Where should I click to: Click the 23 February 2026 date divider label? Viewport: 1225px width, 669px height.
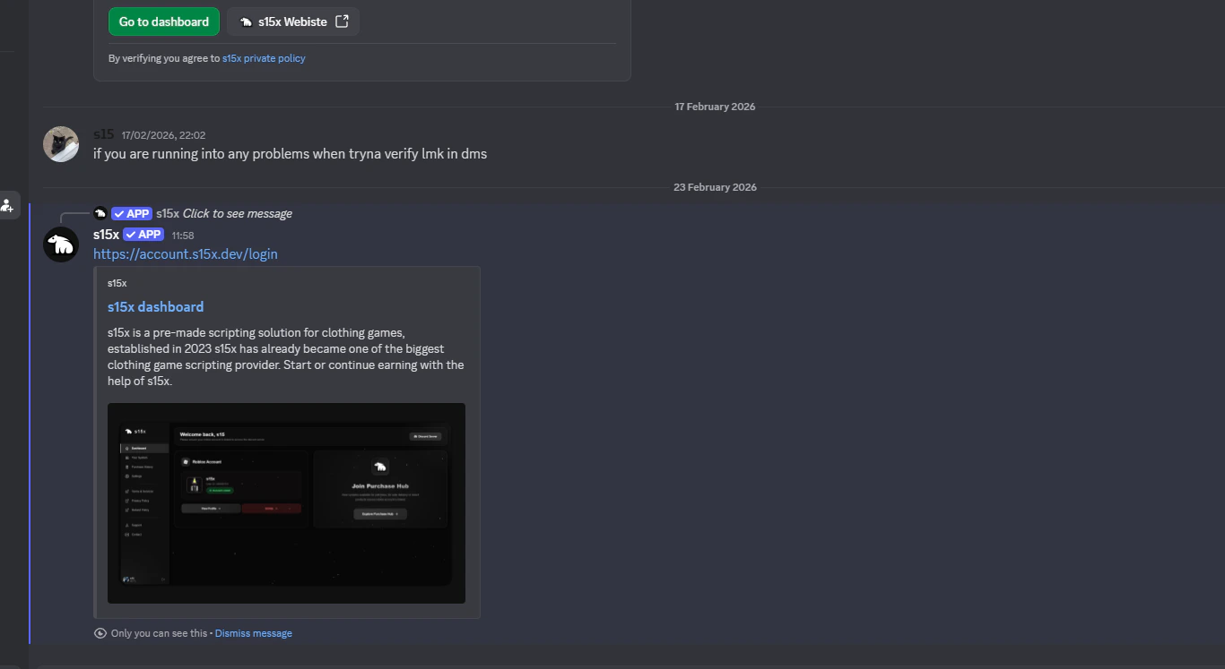tap(715, 187)
